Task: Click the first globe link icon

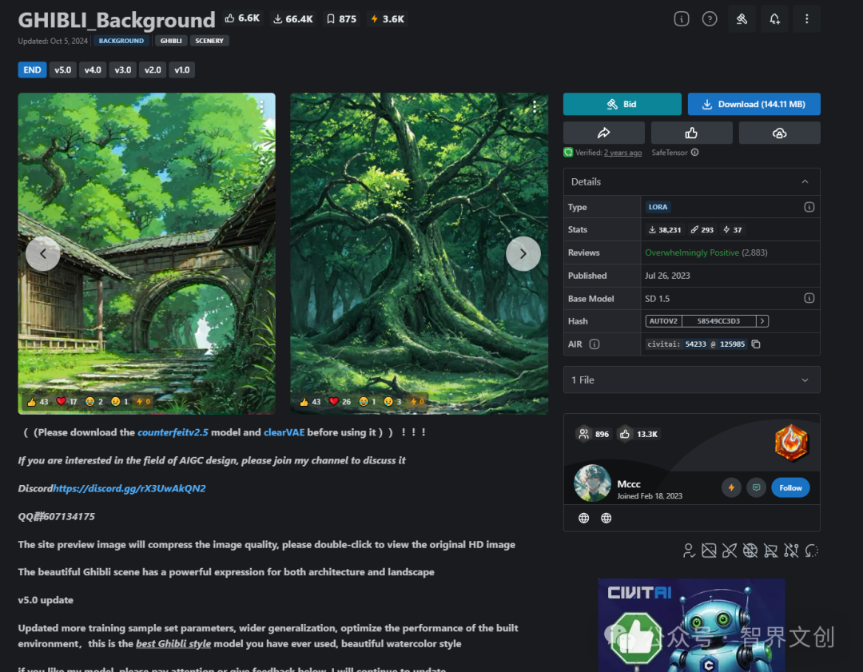Action: 584,518
